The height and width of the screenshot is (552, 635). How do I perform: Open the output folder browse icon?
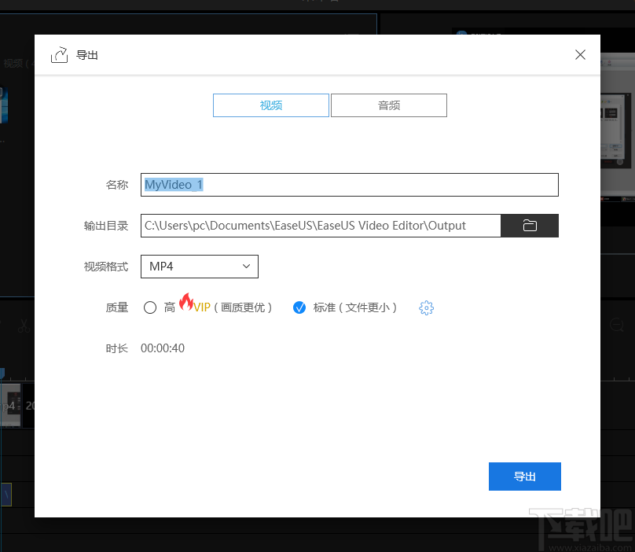pos(530,226)
